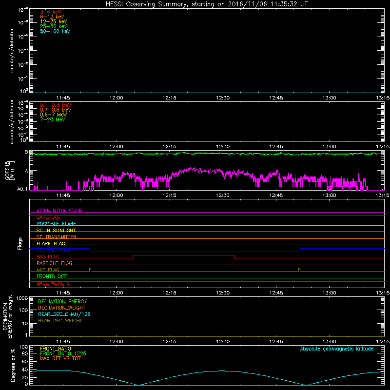
Task: Select the SC_TRANSMITTER flag label
Action: (x=57, y=237)
